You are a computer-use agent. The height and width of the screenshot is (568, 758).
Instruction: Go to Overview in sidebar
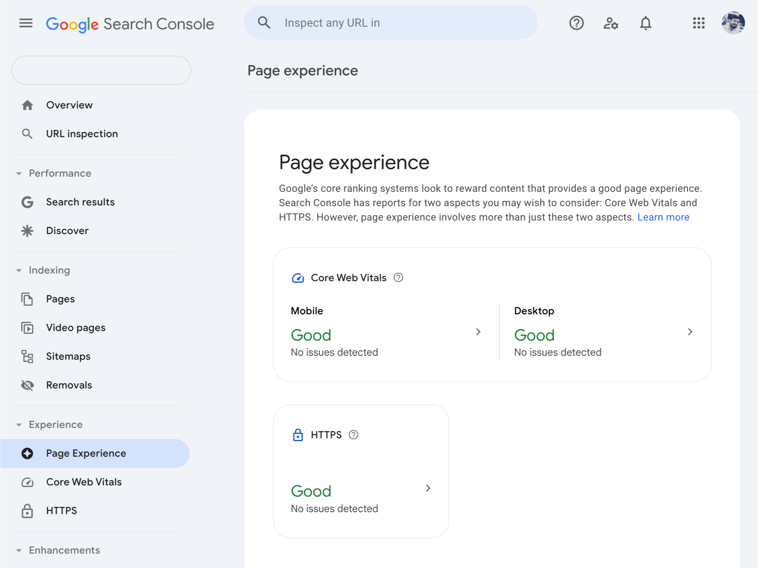pyautogui.click(x=69, y=105)
